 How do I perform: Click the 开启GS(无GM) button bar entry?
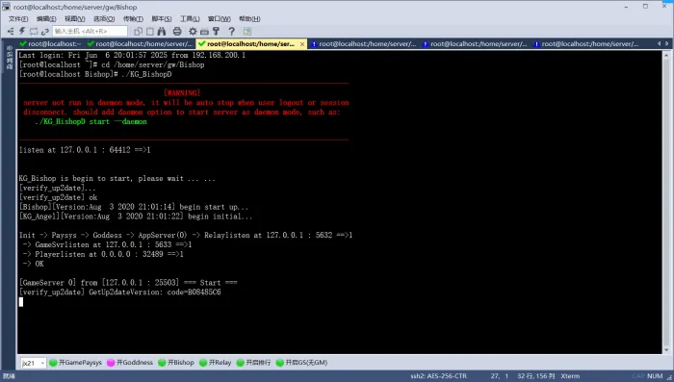tap(301, 363)
